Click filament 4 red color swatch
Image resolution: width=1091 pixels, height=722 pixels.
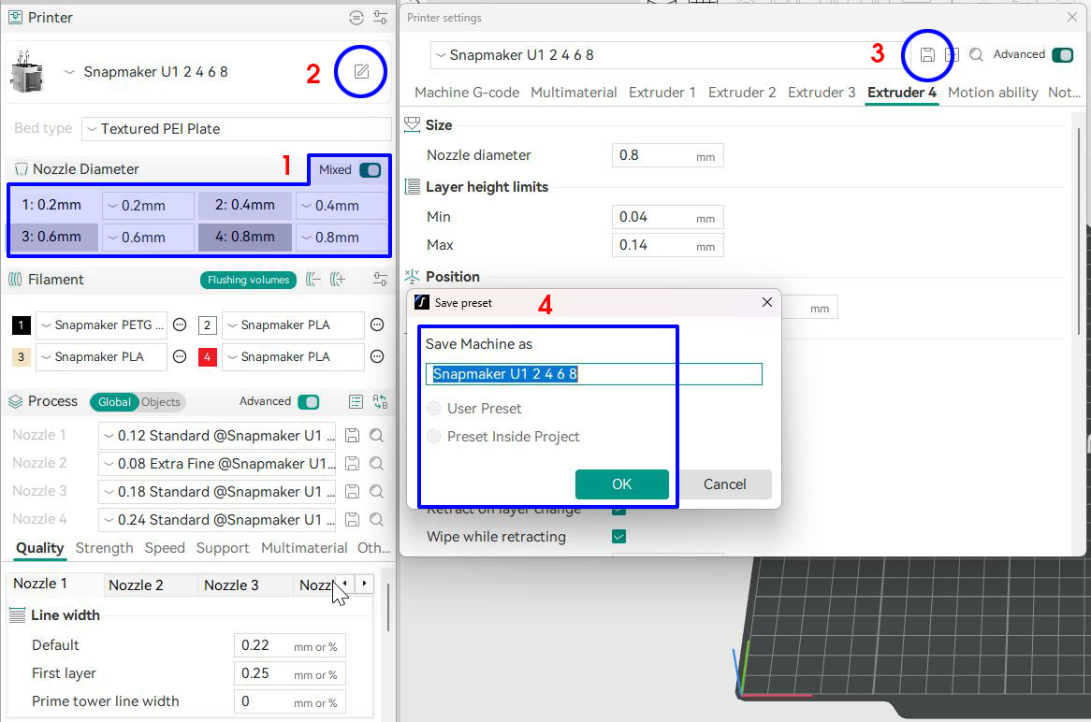208,357
